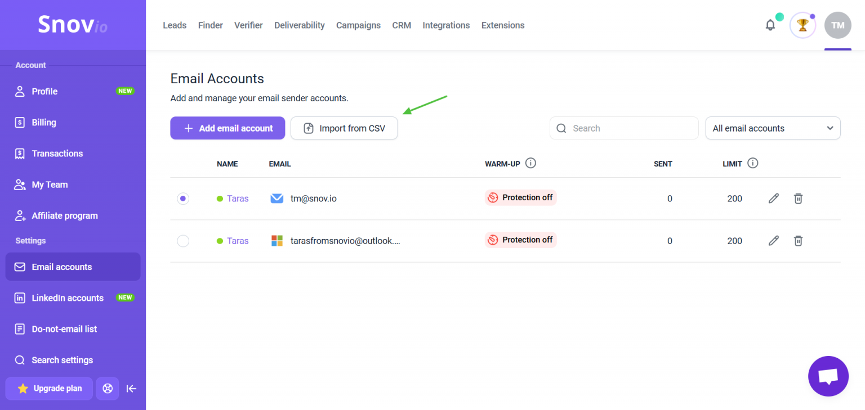
Task: Click the 200 limit value for tm@snov.io
Action: click(x=734, y=199)
